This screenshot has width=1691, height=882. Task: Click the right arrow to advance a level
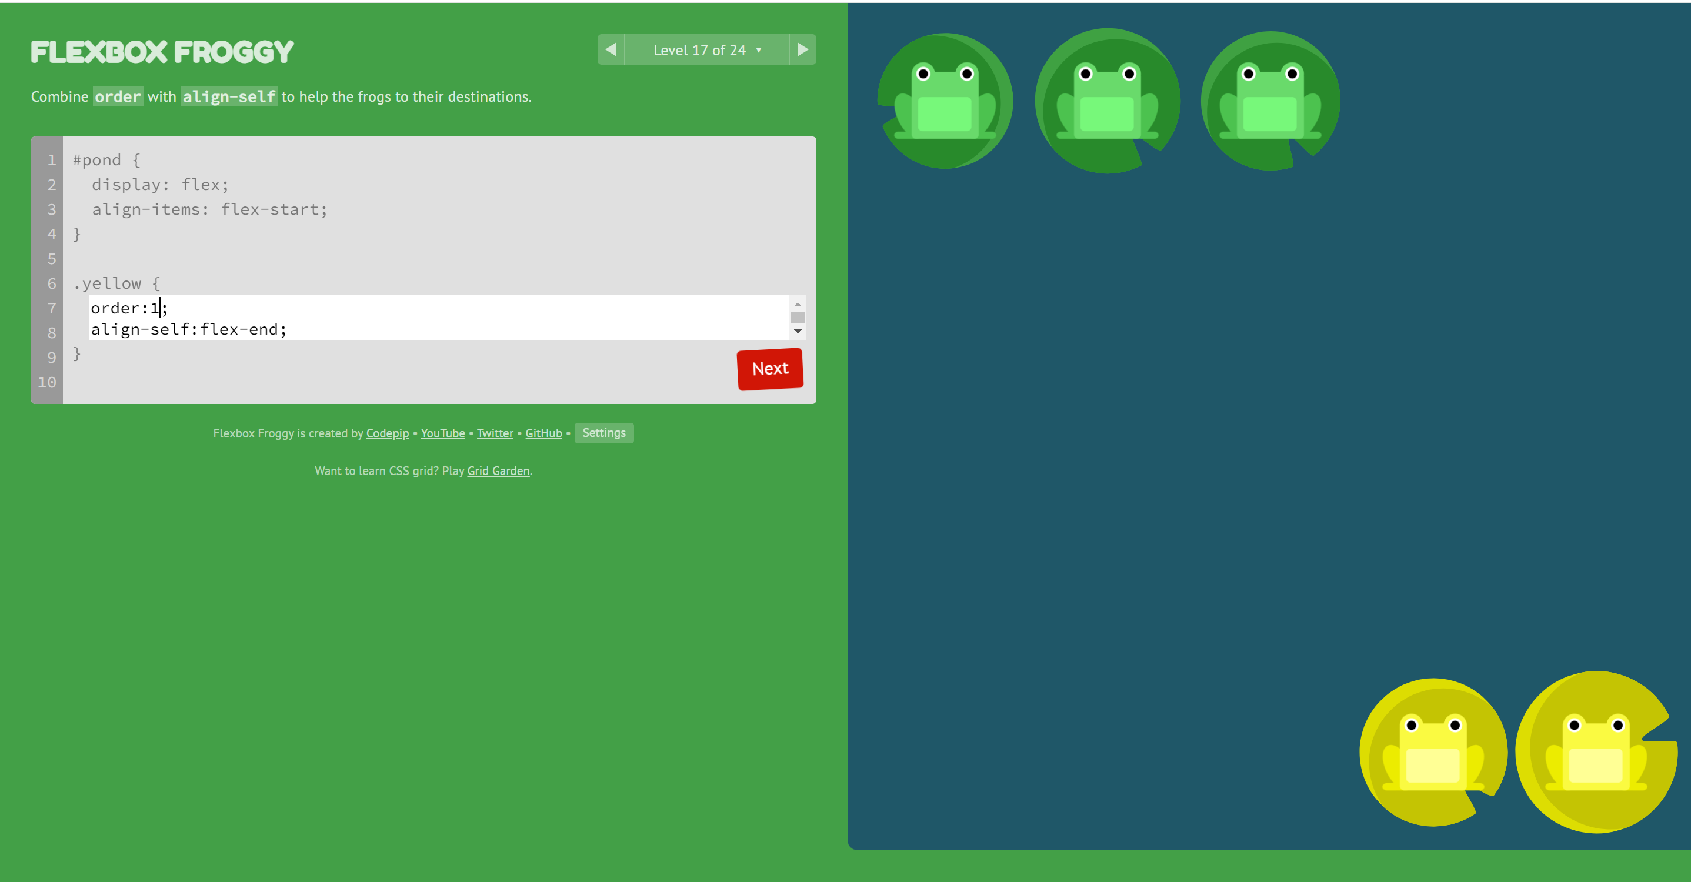click(x=802, y=49)
